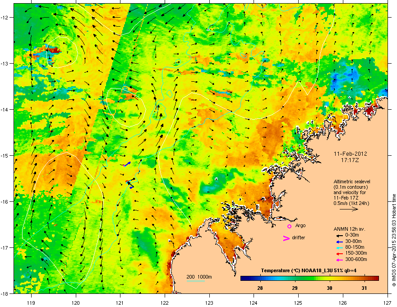Viewport: 397px width, 307px height.
Task: Click the 30-80m legend label
Action: coord(353,241)
